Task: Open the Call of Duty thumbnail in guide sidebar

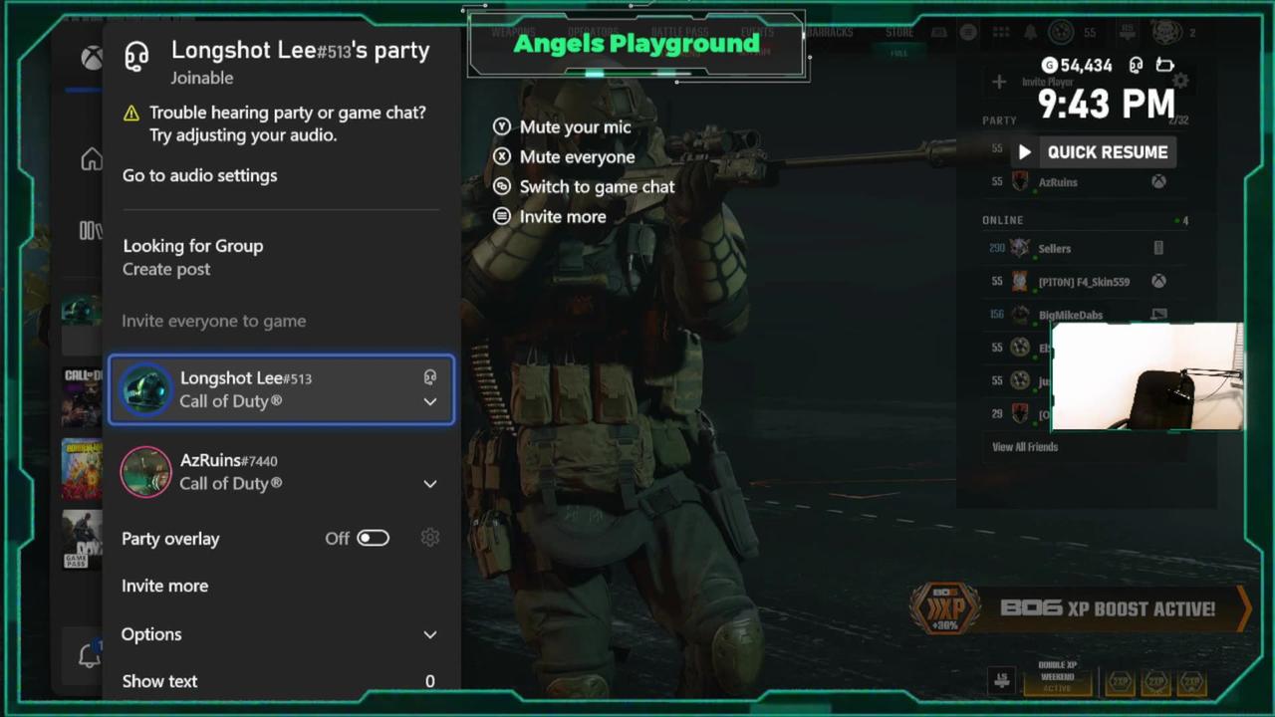Action: 82,397
